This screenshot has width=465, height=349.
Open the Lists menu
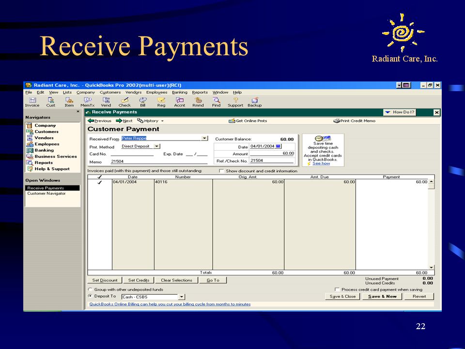click(x=67, y=92)
